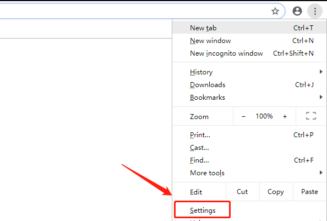The width and height of the screenshot is (327, 221).
Task: Enter fullscreen using the zoom row icon
Action: [311, 116]
